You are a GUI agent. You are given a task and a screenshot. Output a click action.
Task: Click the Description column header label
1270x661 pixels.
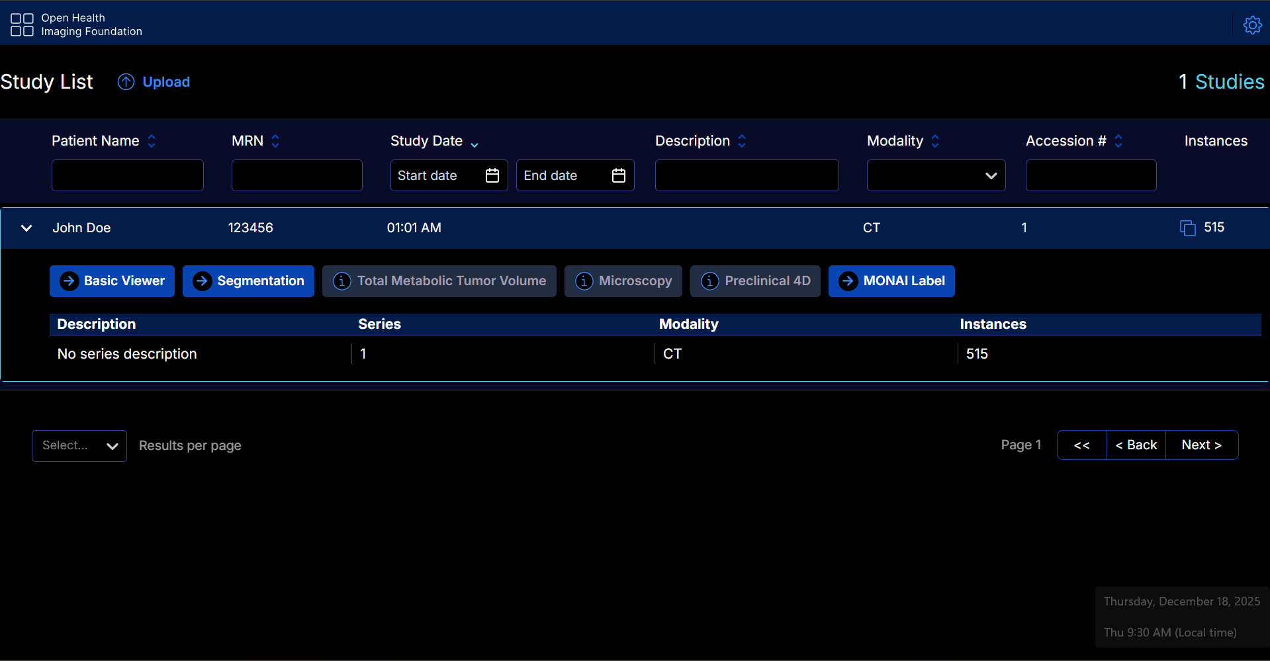692,141
